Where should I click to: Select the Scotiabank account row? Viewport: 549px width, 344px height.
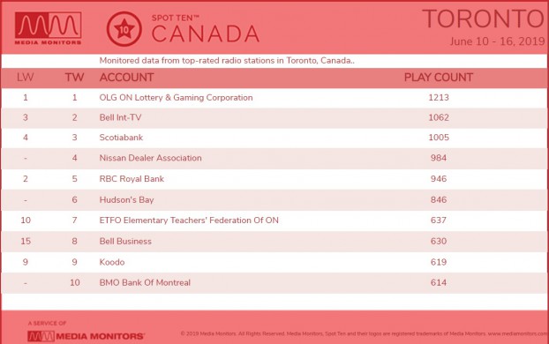coord(274,138)
